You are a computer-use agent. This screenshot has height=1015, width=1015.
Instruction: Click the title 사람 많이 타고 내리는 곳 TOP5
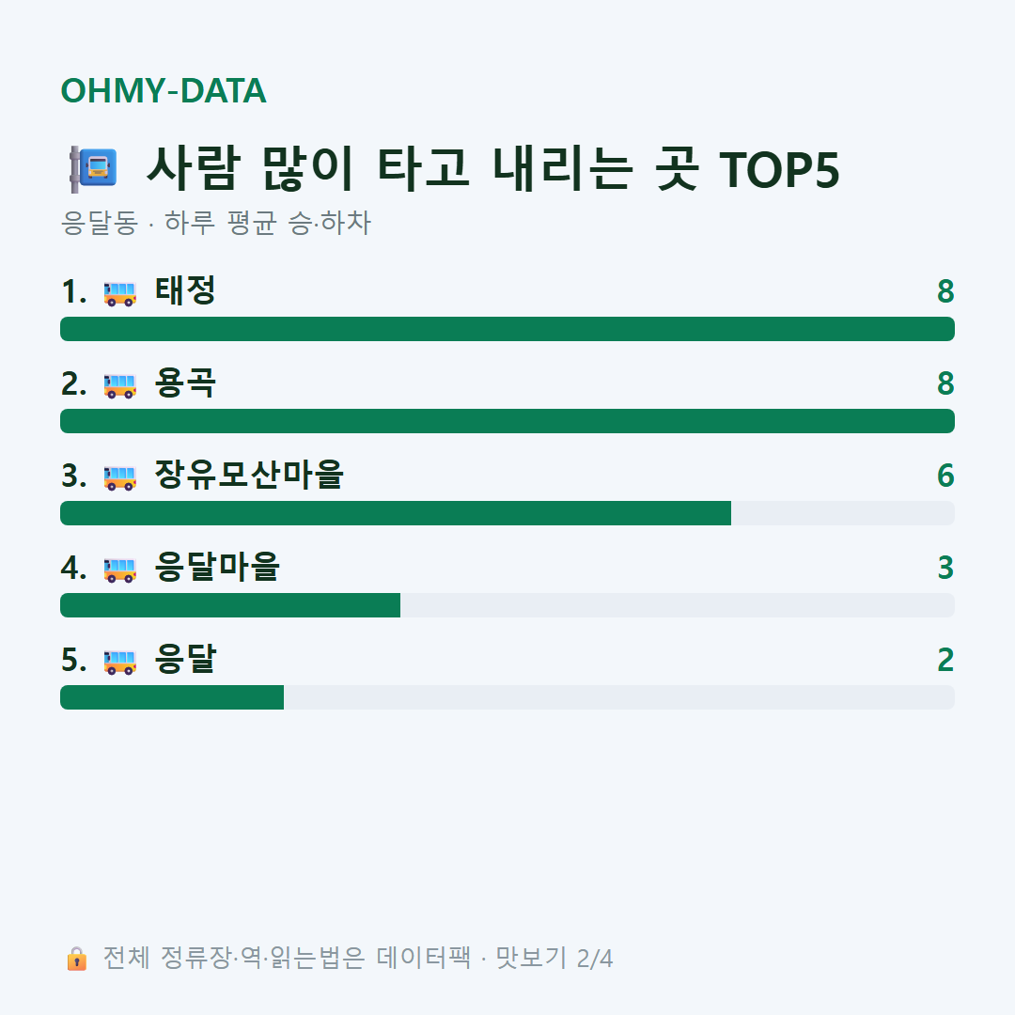point(493,169)
